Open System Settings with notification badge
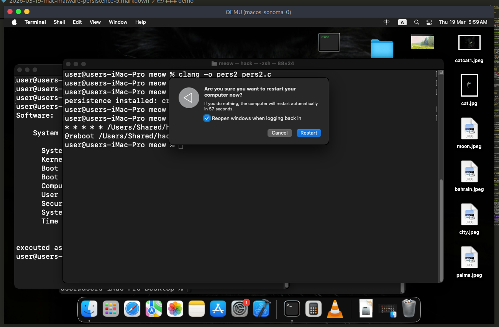This screenshot has width=499, height=327. (x=240, y=308)
